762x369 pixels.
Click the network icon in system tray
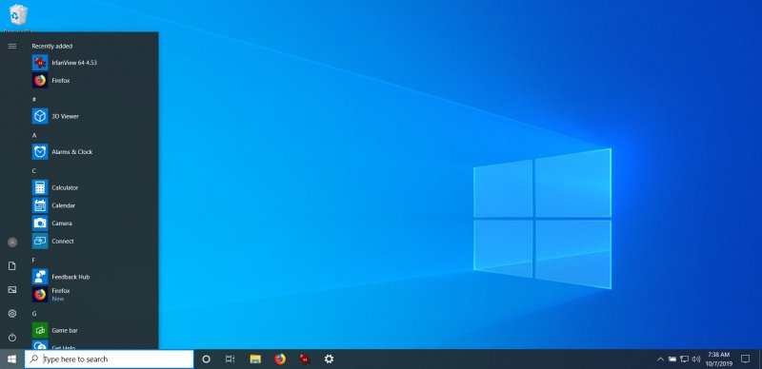tap(684, 359)
